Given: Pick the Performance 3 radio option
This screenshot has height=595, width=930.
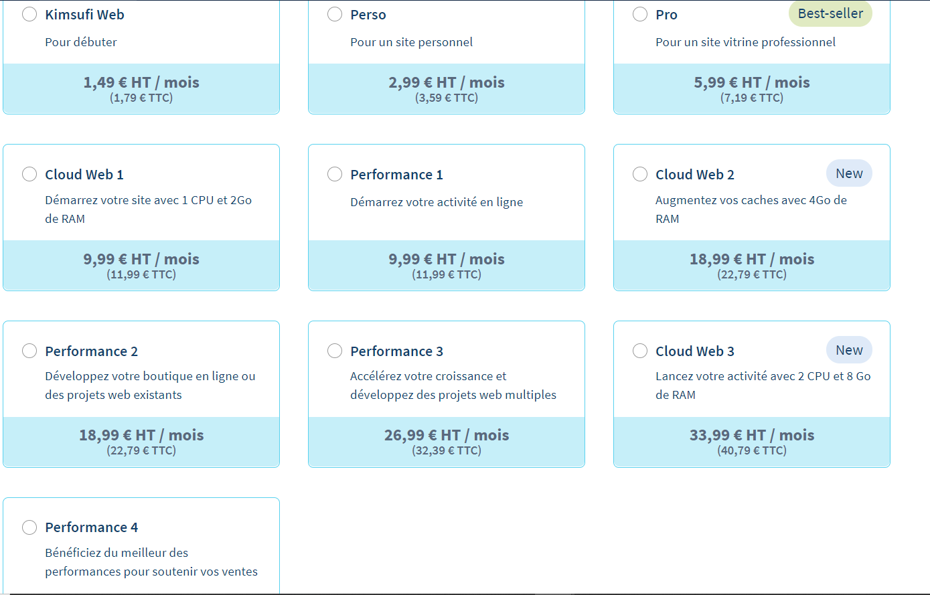Looking at the screenshot, I should [x=335, y=351].
